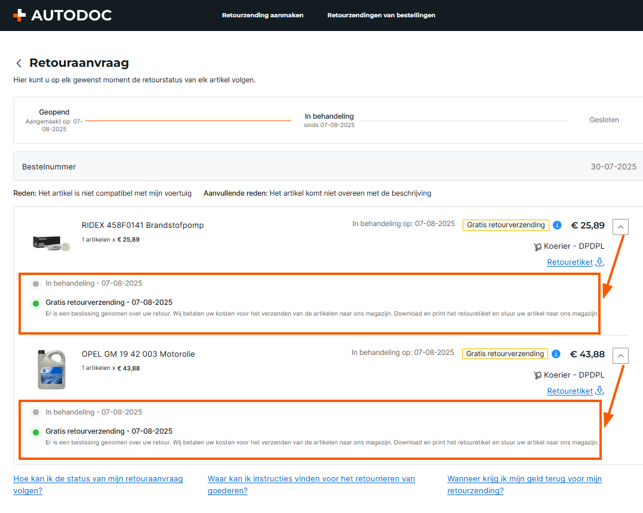The width and height of the screenshot is (643, 513).
Task: Click the Gratis retourverzending badge for Brandstofpomp
Action: coord(506,225)
